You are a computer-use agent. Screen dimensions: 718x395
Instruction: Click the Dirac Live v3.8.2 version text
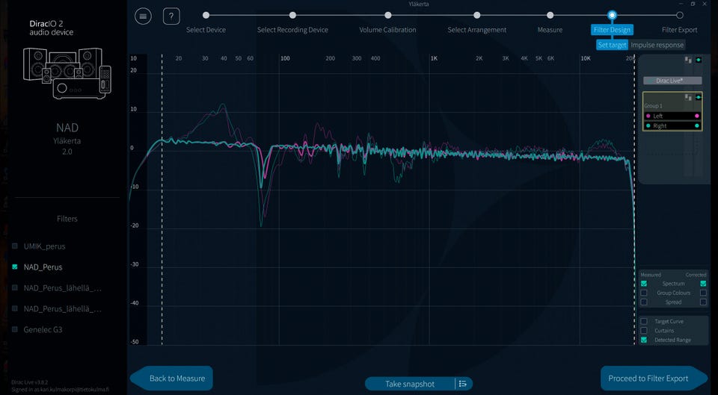(30, 382)
